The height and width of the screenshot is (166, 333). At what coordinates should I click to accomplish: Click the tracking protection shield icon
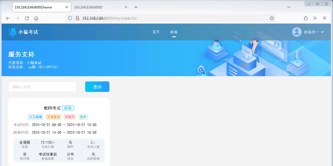coord(70,18)
